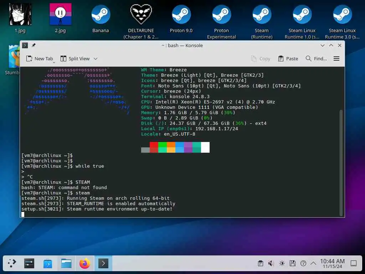Expand the New Tab dropdown arrow
The height and width of the screenshot is (274, 365).
click(x=54, y=62)
